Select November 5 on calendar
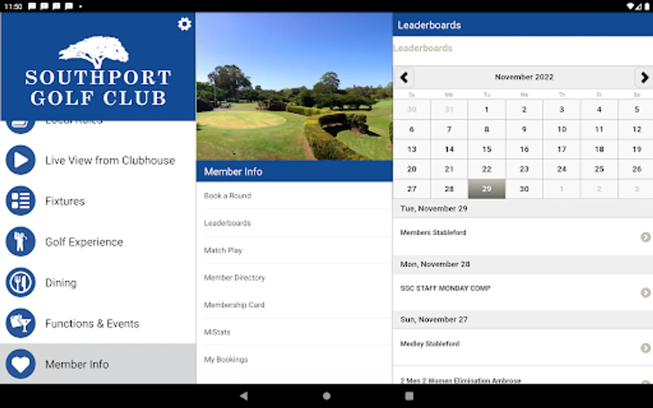This screenshot has width=653, height=408. (637, 109)
